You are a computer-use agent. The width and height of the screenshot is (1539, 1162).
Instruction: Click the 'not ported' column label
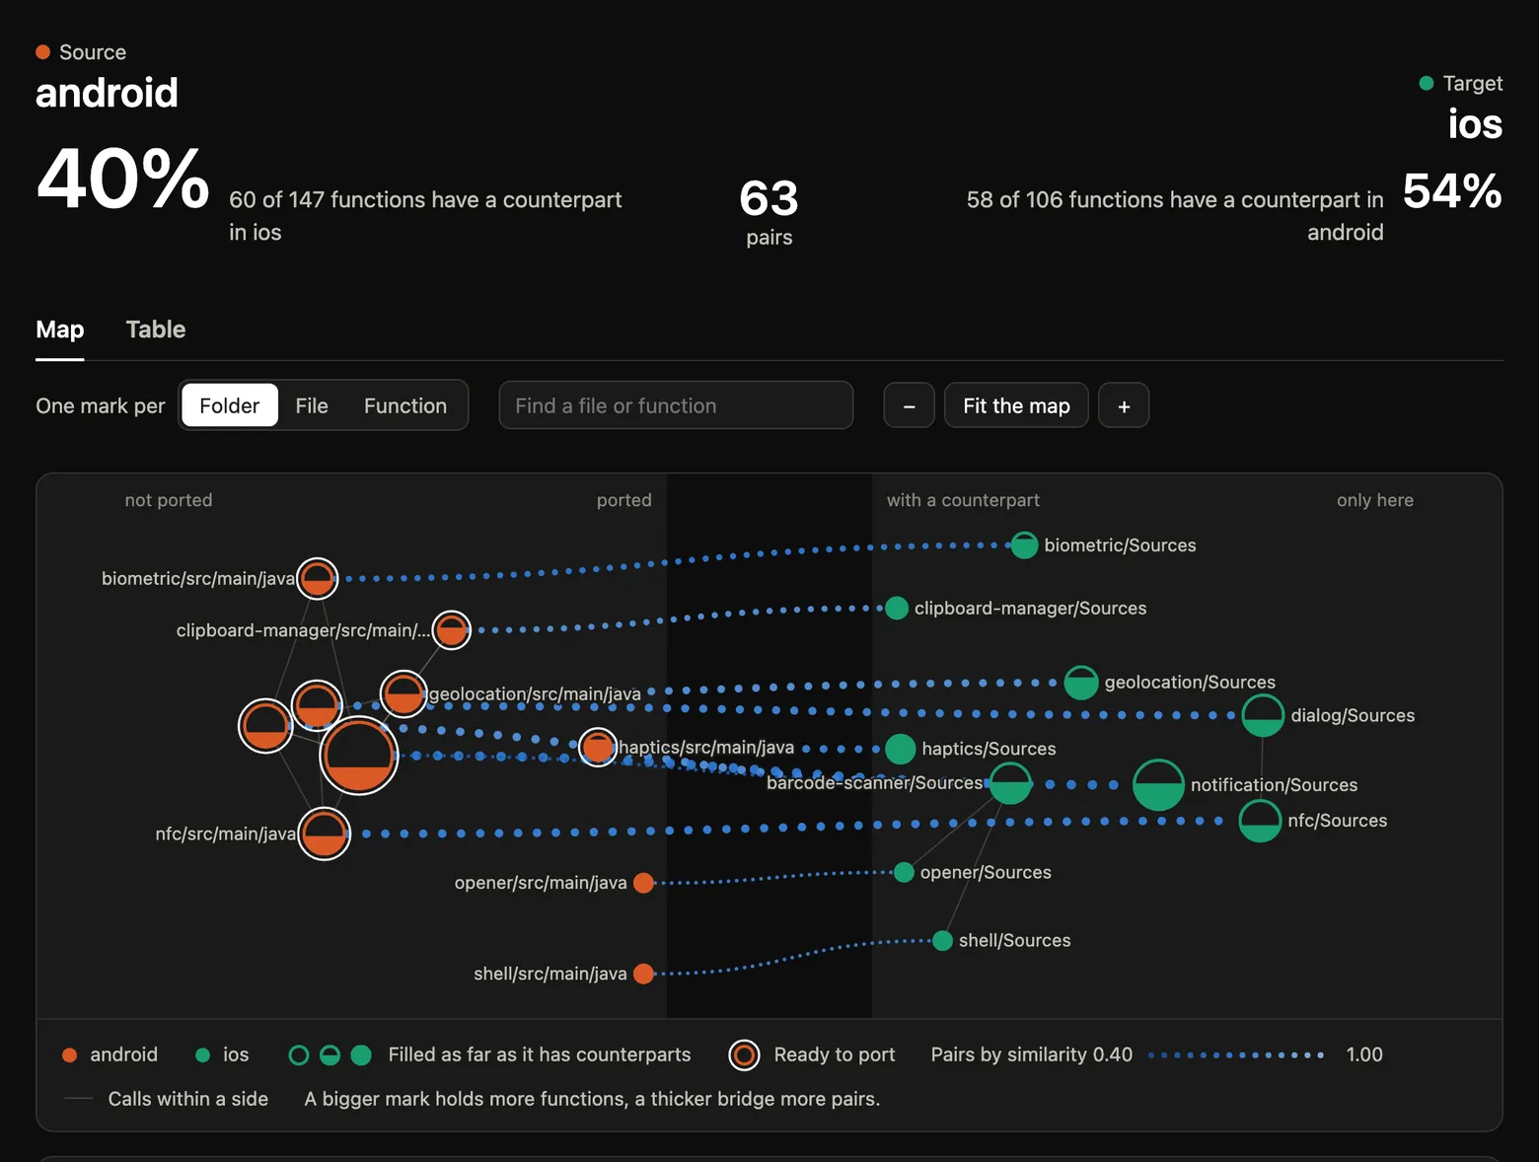click(169, 500)
